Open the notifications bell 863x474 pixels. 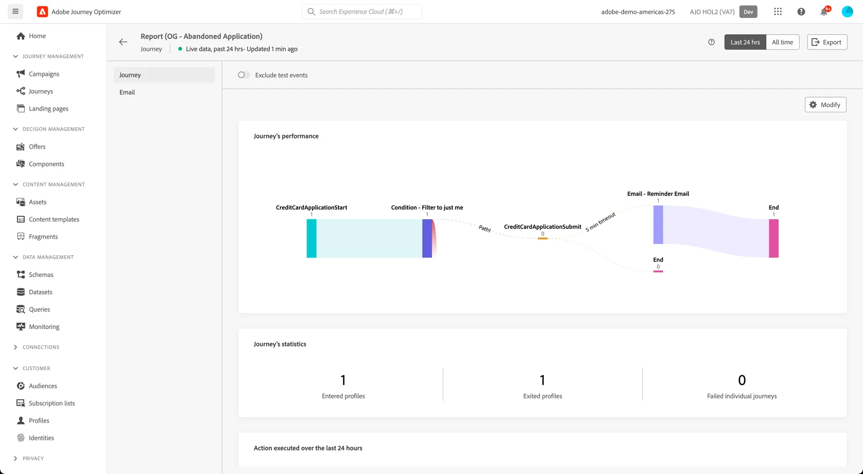[824, 12]
